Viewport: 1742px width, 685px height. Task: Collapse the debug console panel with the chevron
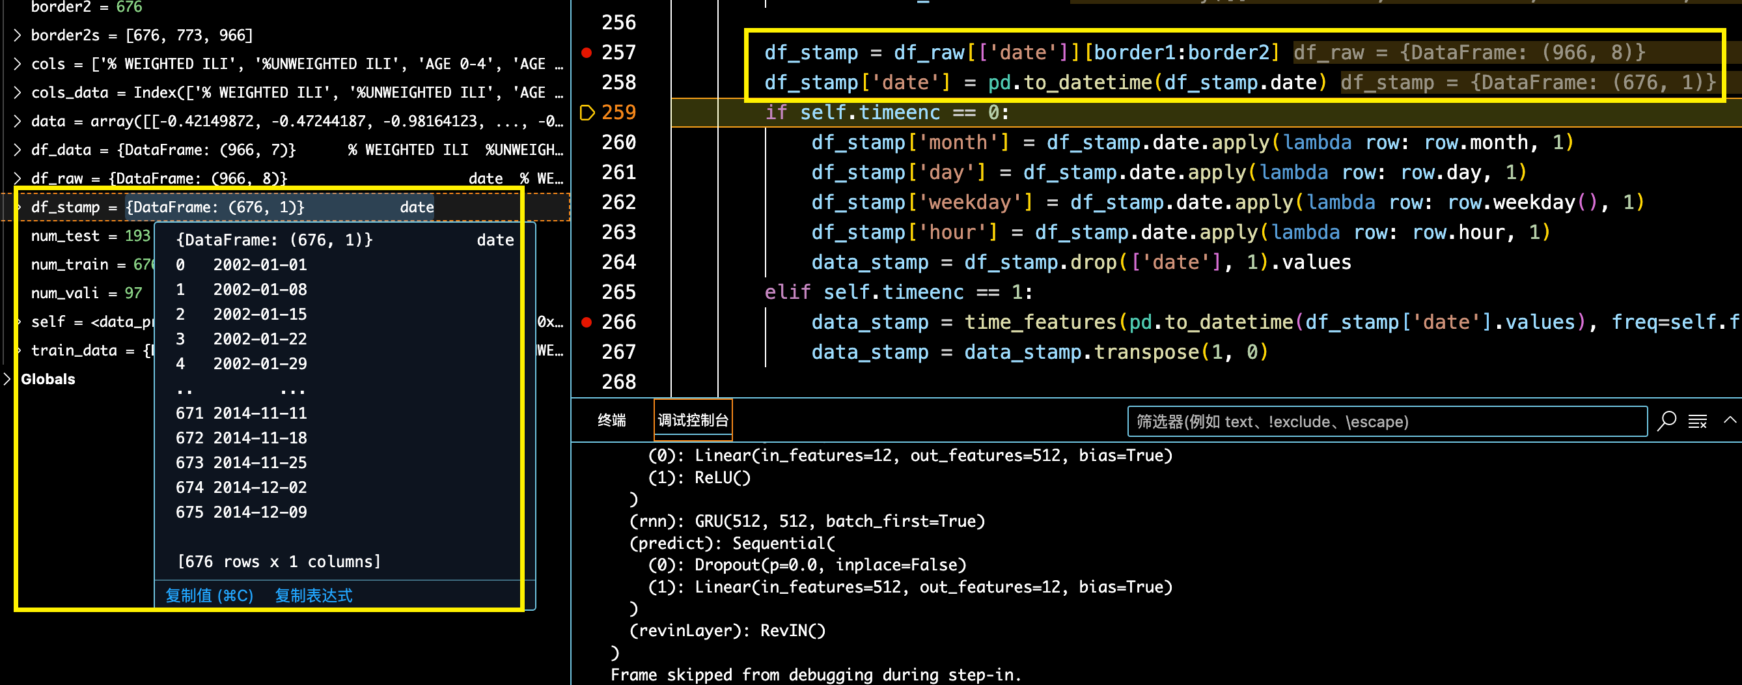(1730, 420)
